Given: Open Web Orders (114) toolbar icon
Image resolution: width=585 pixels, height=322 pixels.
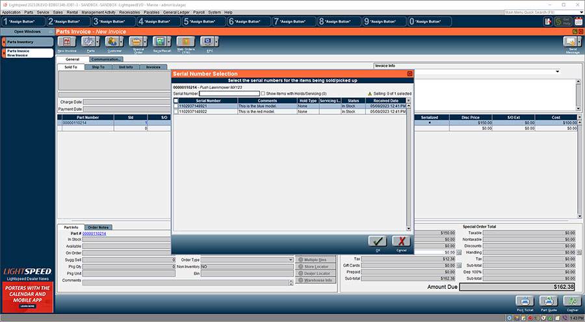Looking at the screenshot, I should pyautogui.click(x=186, y=42).
